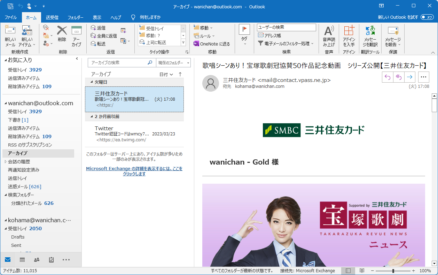The width and height of the screenshot is (438, 275).
Task: Collapse the 検索フォルダー node
Action: pos(6,195)
